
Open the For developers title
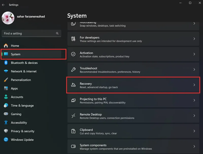90,37
